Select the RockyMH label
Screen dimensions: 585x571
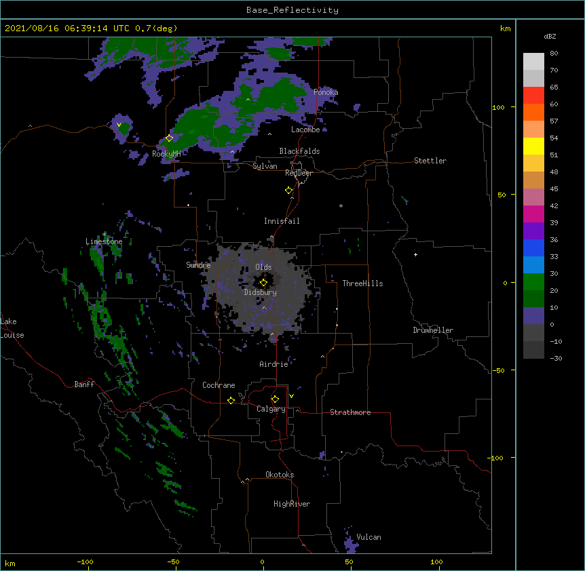click(x=166, y=154)
